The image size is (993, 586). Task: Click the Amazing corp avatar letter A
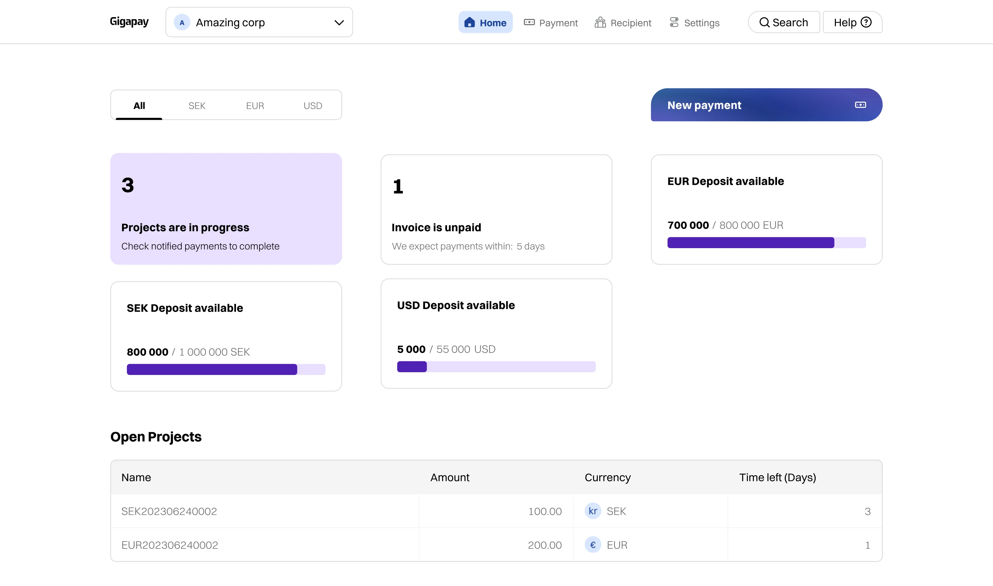[182, 22]
